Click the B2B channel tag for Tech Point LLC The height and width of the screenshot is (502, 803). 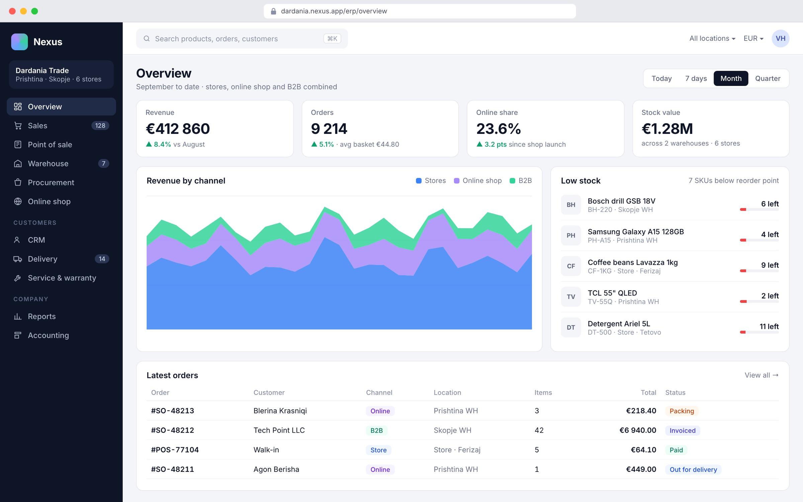pos(376,430)
